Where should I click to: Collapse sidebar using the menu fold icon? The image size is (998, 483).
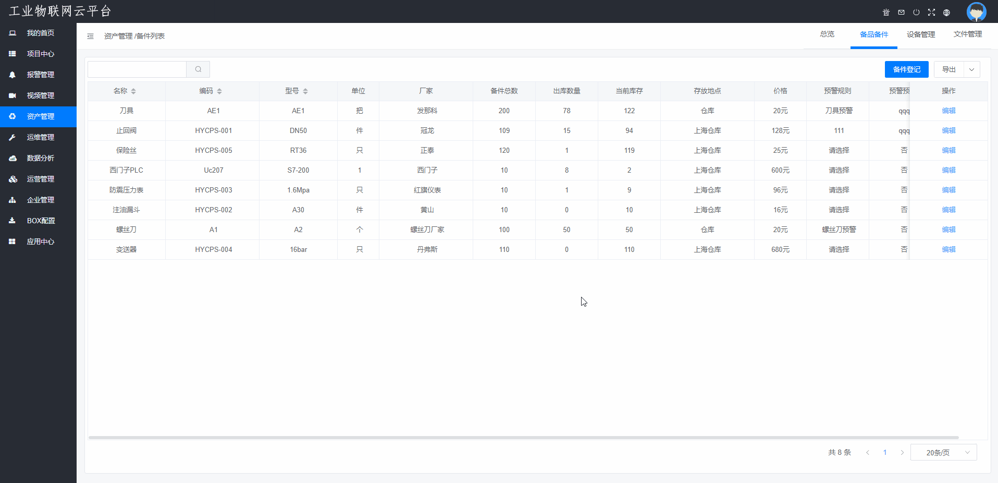coord(90,36)
